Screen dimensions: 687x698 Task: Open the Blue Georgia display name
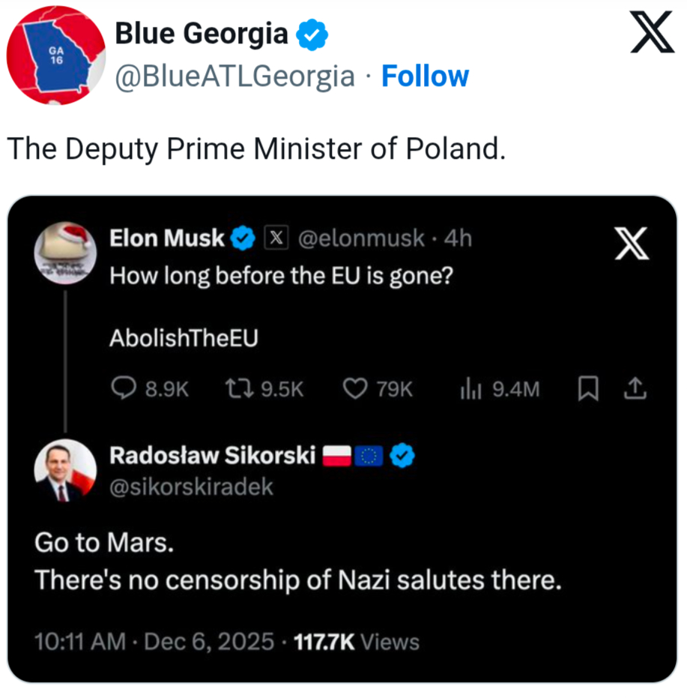click(201, 34)
